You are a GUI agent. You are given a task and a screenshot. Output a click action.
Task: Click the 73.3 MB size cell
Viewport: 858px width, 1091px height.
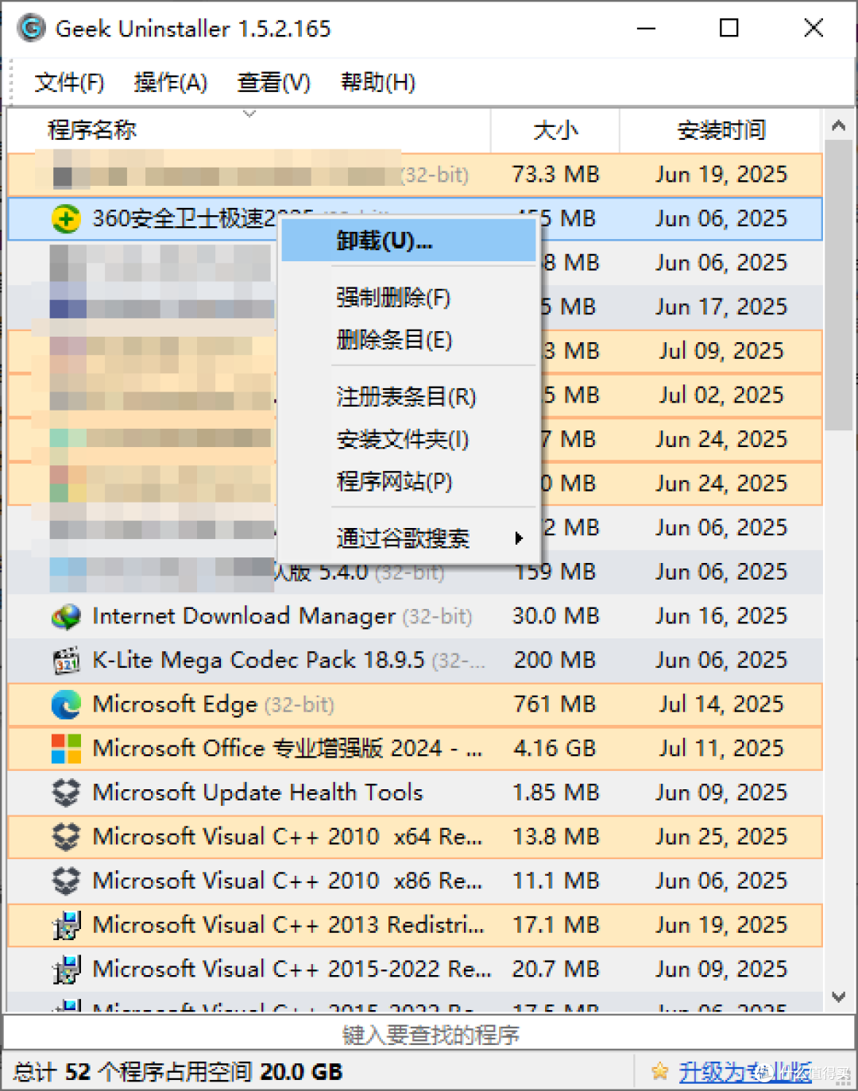coord(555,175)
